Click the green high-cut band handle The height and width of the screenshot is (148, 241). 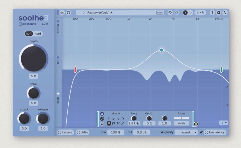[x=221, y=70]
